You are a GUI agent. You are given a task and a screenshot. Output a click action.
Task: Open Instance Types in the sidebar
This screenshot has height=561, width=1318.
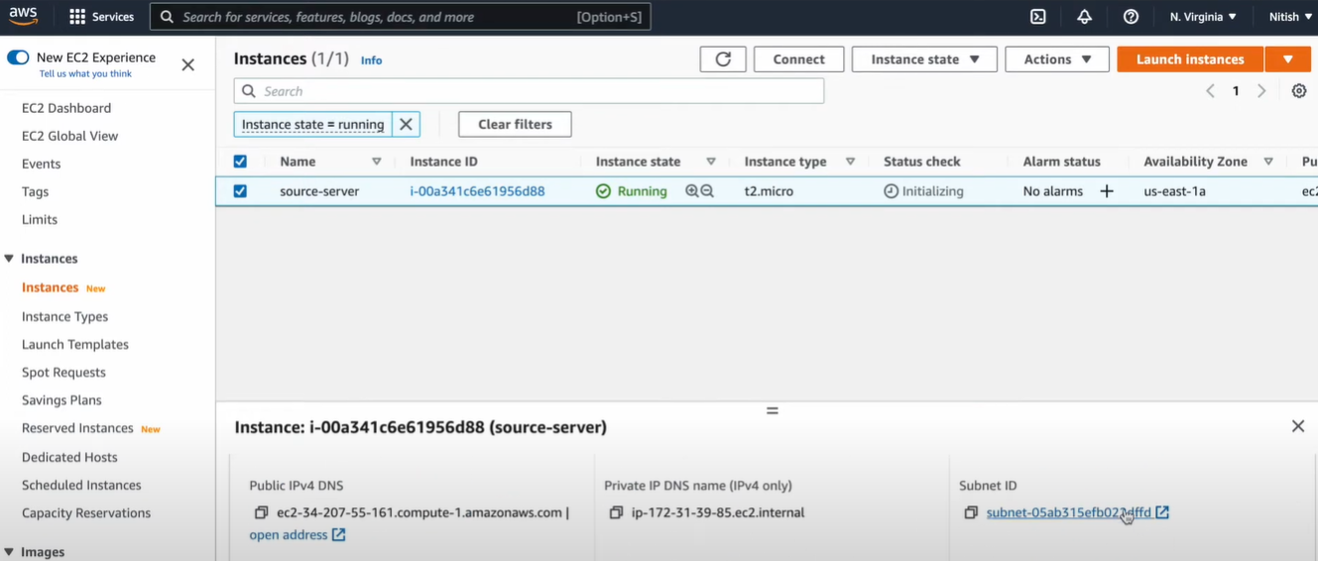pos(65,316)
